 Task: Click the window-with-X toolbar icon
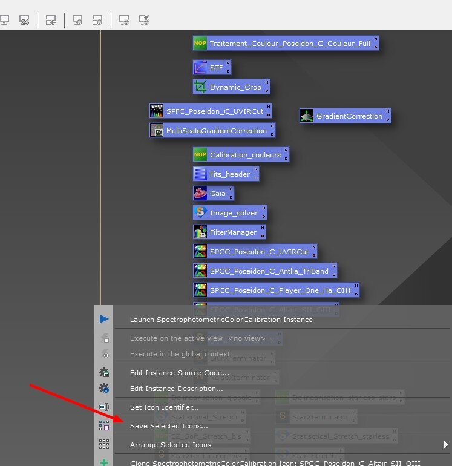[97, 20]
